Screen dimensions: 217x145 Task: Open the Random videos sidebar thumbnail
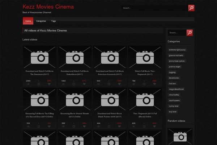coord(180,137)
